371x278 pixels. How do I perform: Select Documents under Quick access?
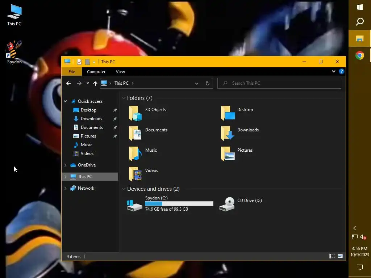coord(92,127)
